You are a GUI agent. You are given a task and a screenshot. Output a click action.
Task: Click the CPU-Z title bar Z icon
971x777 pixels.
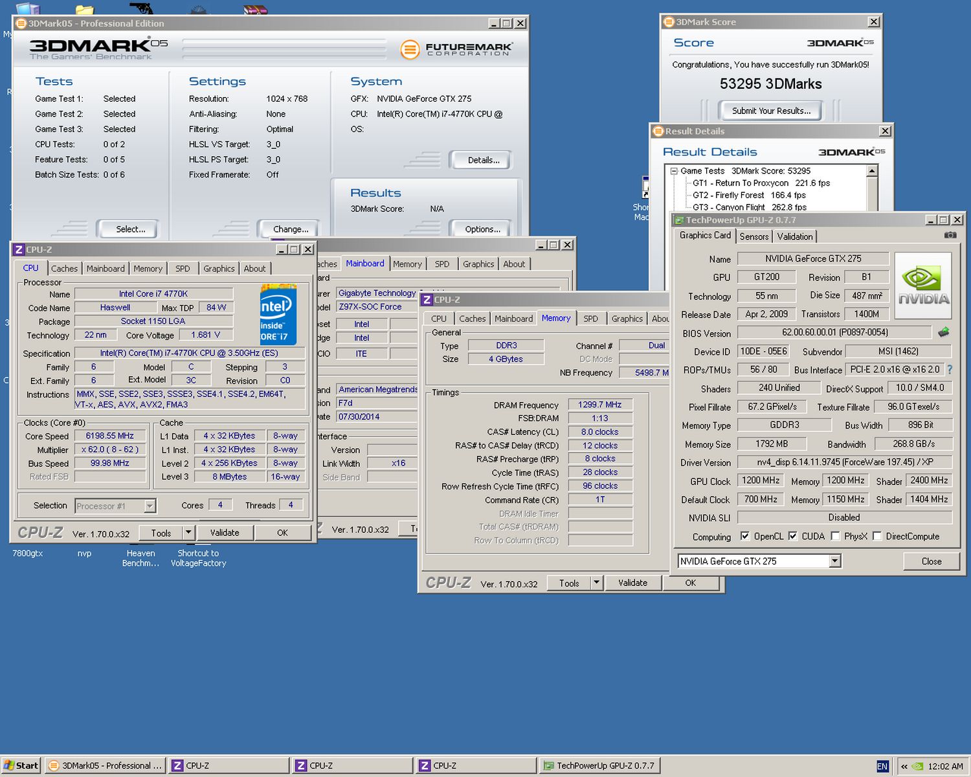pos(19,249)
